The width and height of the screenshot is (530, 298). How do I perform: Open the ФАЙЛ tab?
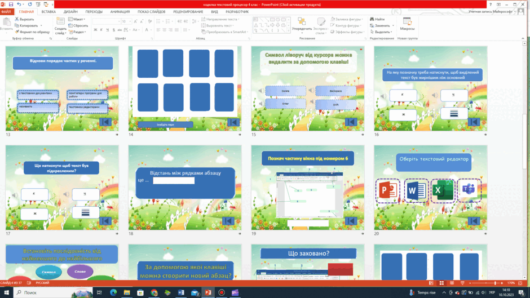pos(6,11)
